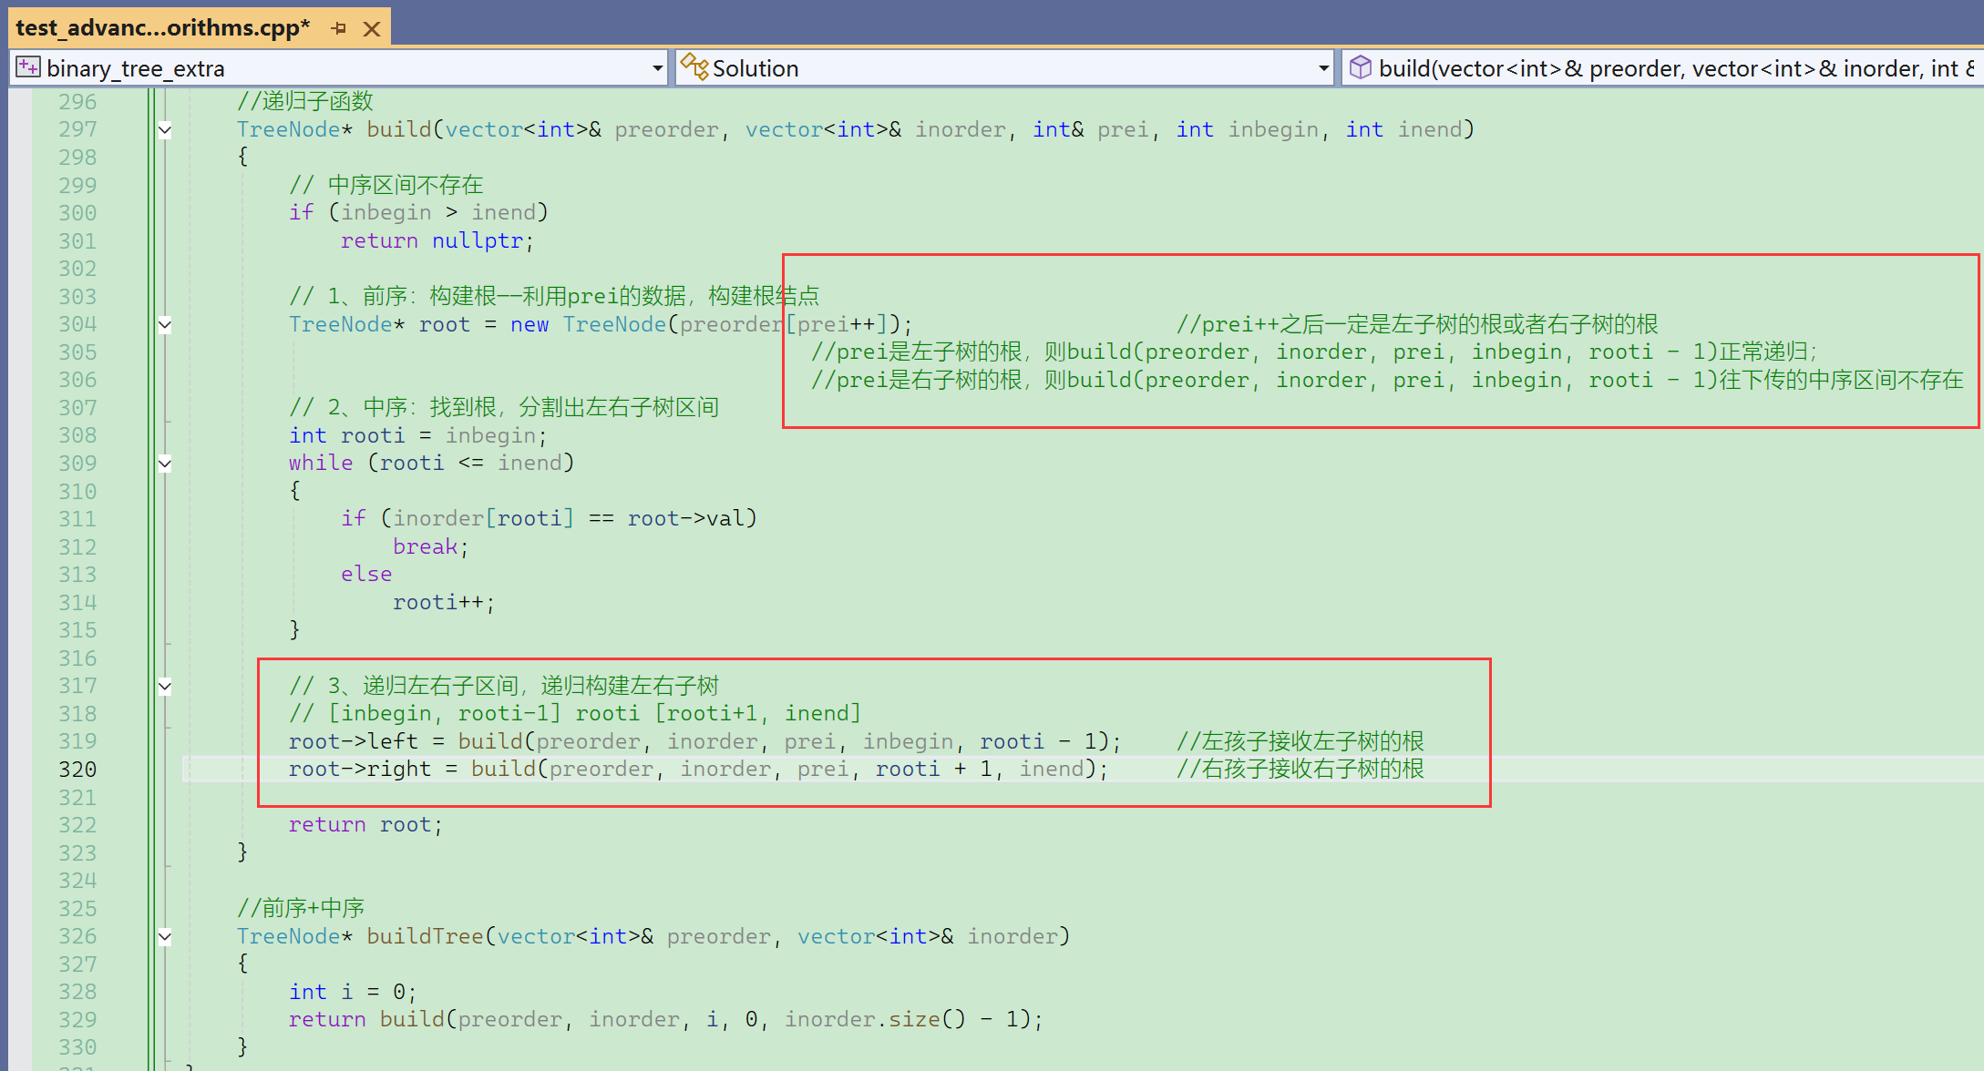Click line number 320 in the gutter

point(77,770)
